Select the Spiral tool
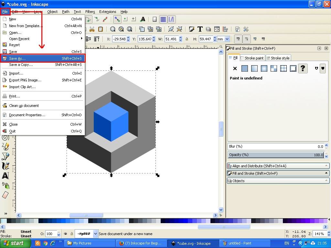 pos(5,138)
